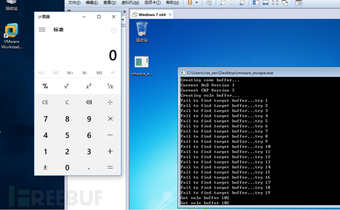Viewport: 340px width, 210px height.
Task: Click the VMware pause VM toolbar button
Action: (190, 2)
